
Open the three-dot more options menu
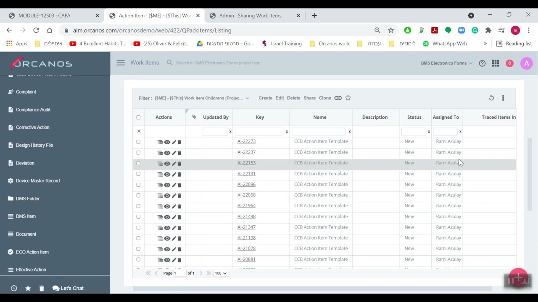pos(503,98)
